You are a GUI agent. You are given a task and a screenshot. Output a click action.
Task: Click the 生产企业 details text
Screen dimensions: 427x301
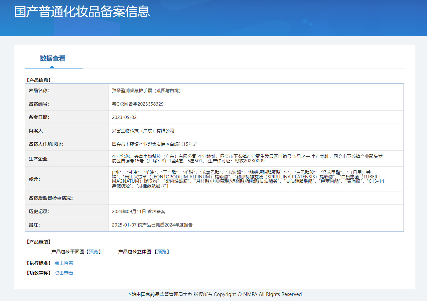[x=247, y=158]
